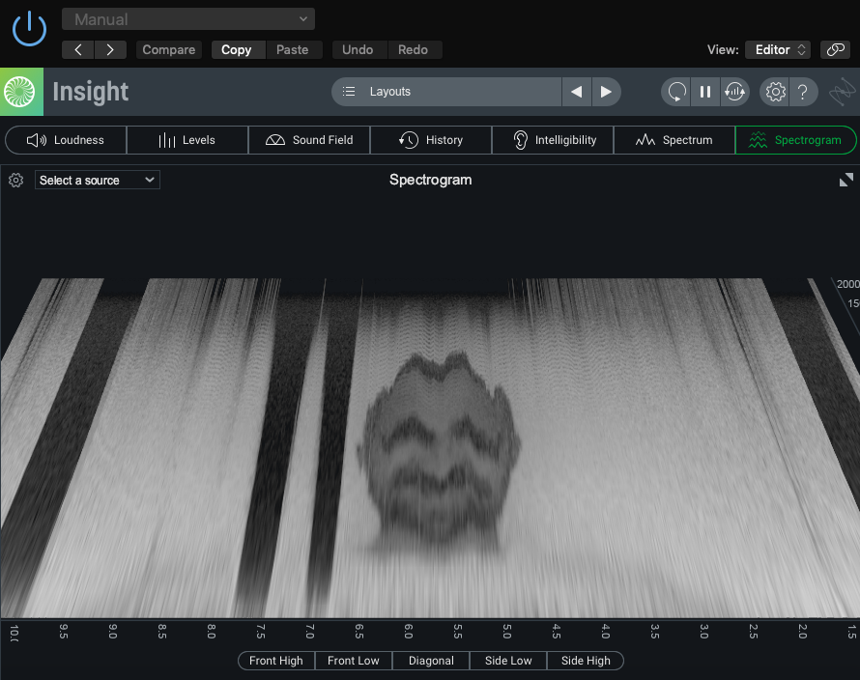Open Insight settings gear in header

tap(775, 92)
